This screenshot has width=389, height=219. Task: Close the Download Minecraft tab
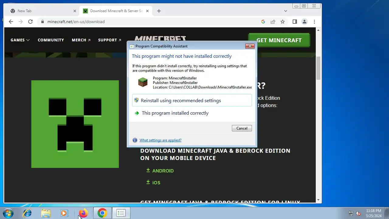[x=147, y=11]
